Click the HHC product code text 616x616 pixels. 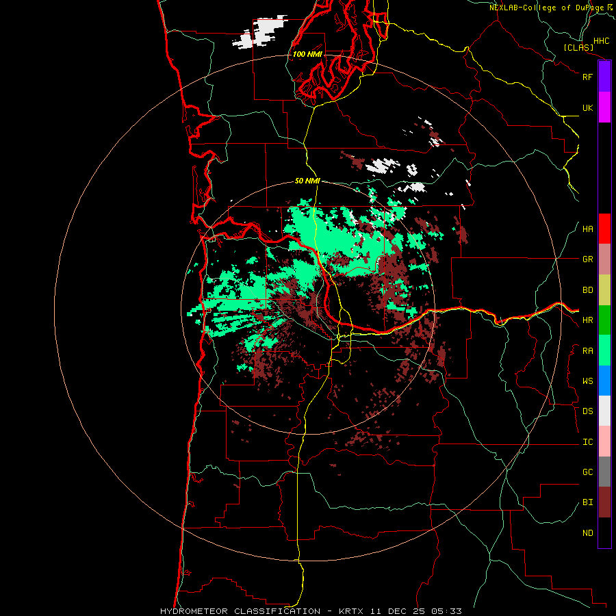click(x=602, y=41)
